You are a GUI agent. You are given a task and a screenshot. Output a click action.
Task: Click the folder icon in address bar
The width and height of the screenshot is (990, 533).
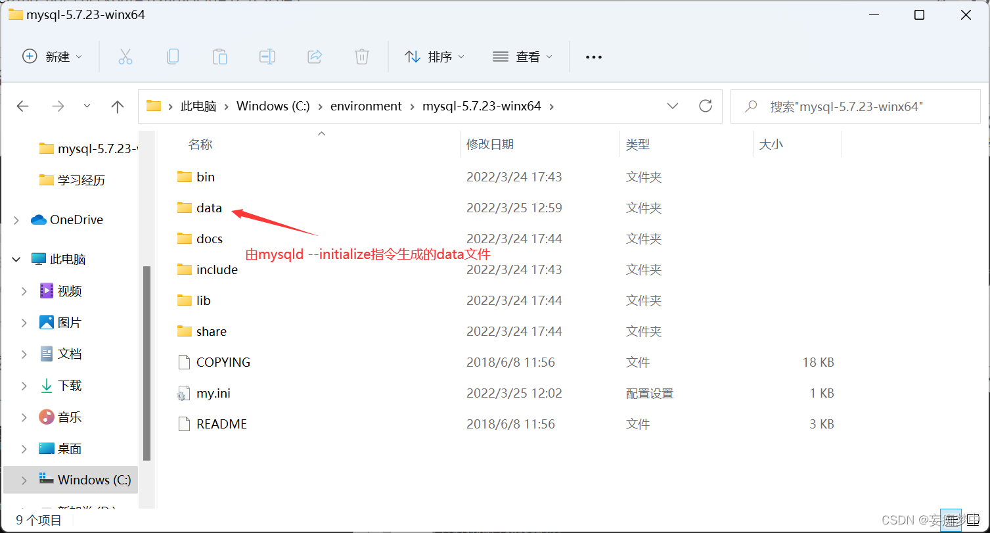pyautogui.click(x=154, y=106)
